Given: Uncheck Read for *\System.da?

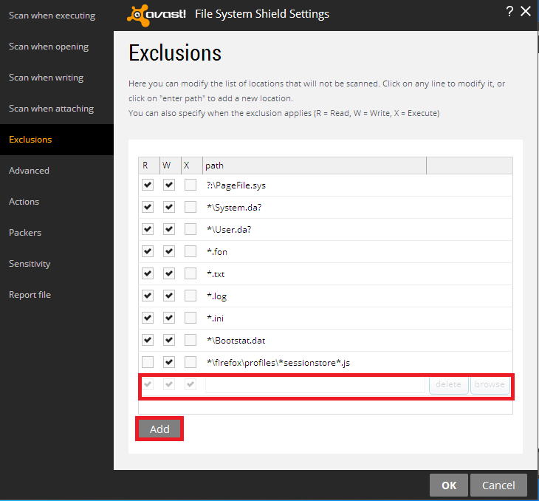Looking at the screenshot, I should [148, 207].
